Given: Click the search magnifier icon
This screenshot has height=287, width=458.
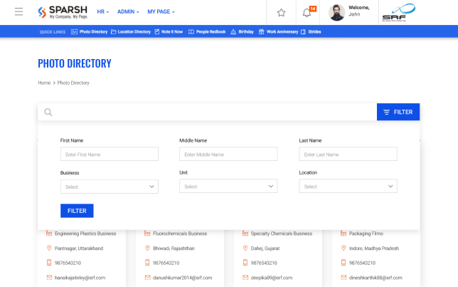Looking at the screenshot, I should (48, 112).
